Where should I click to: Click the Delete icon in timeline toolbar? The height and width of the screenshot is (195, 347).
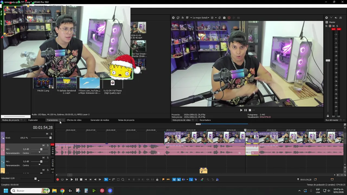tap(129, 179)
